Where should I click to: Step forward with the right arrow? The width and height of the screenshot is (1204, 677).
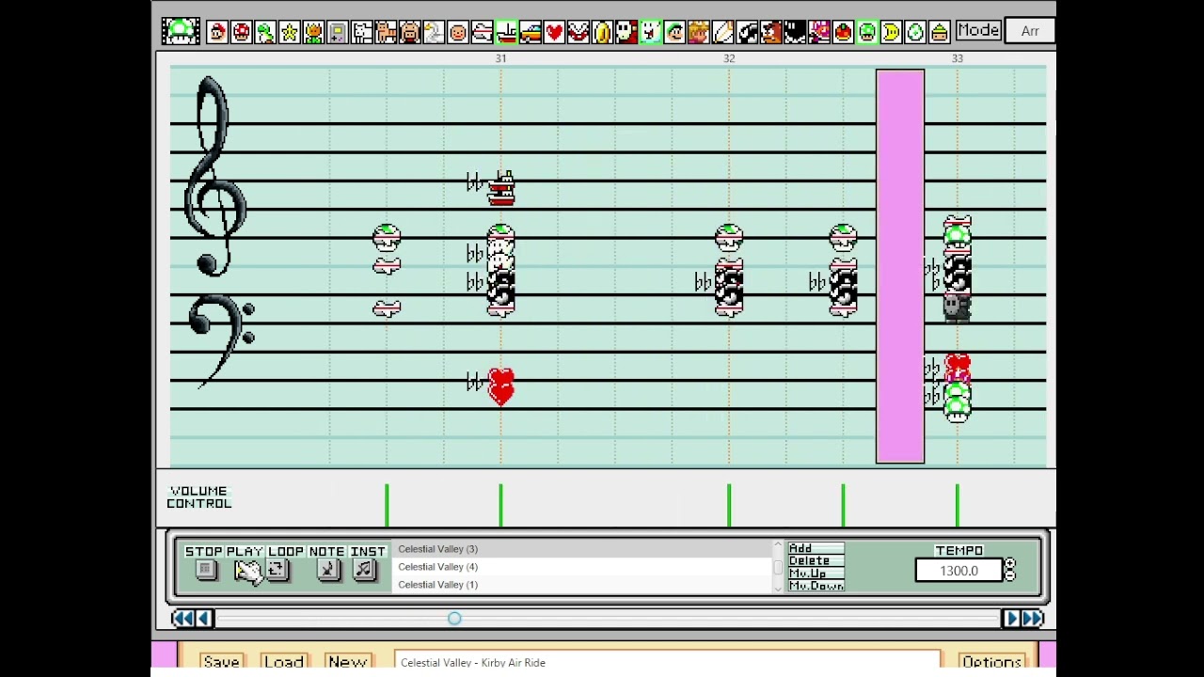(1012, 618)
